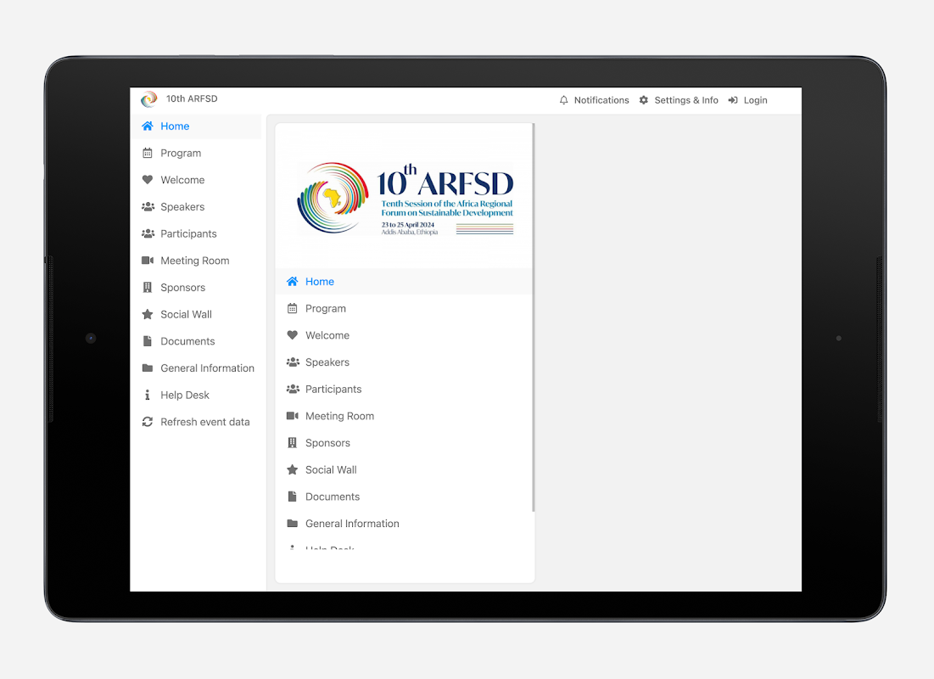Click the sidebar Documents file icon
The image size is (934, 679).
pyautogui.click(x=147, y=341)
